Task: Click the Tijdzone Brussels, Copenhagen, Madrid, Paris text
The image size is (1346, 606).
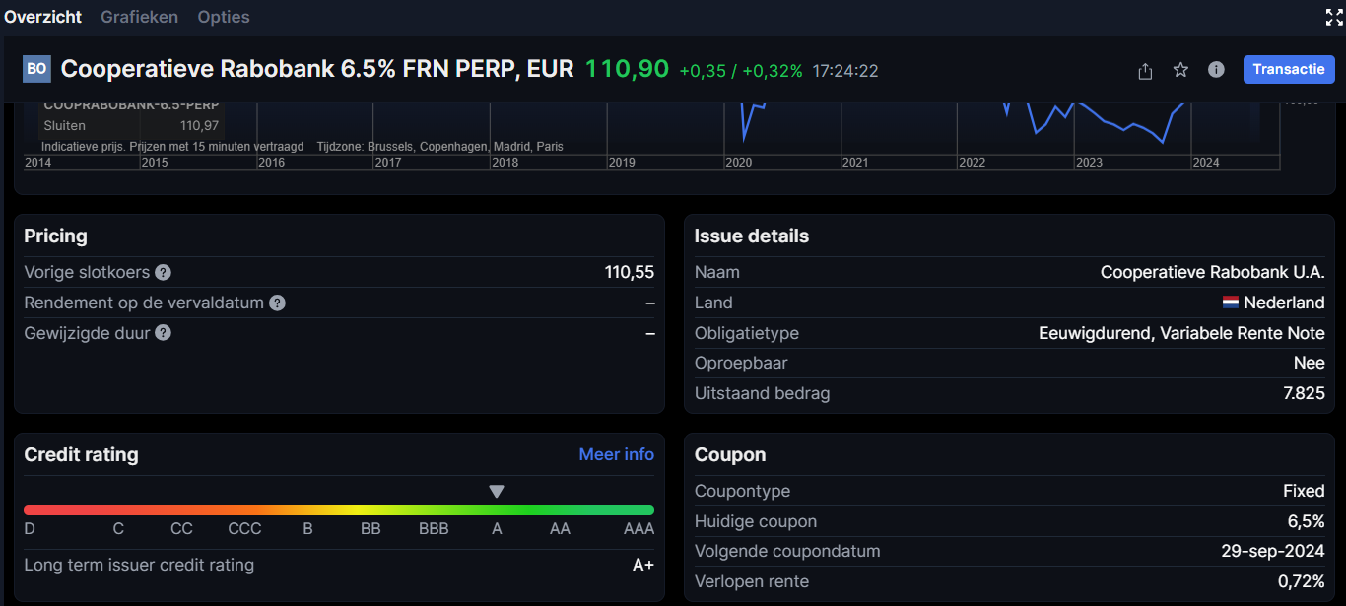Action: pyautogui.click(x=440, y=146)
